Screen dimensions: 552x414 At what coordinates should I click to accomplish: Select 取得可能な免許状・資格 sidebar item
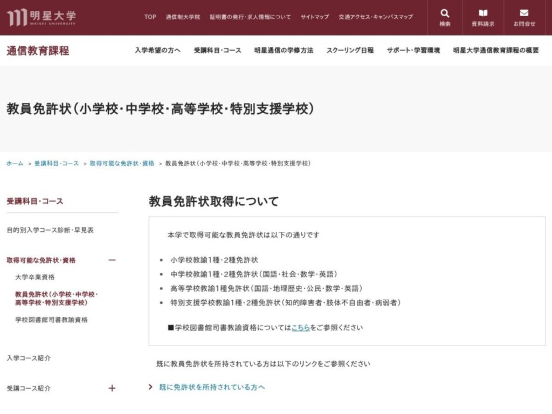coord(41,260)
